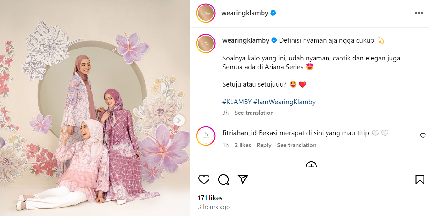Like the post with the heart icon

[x=204, y=179]
